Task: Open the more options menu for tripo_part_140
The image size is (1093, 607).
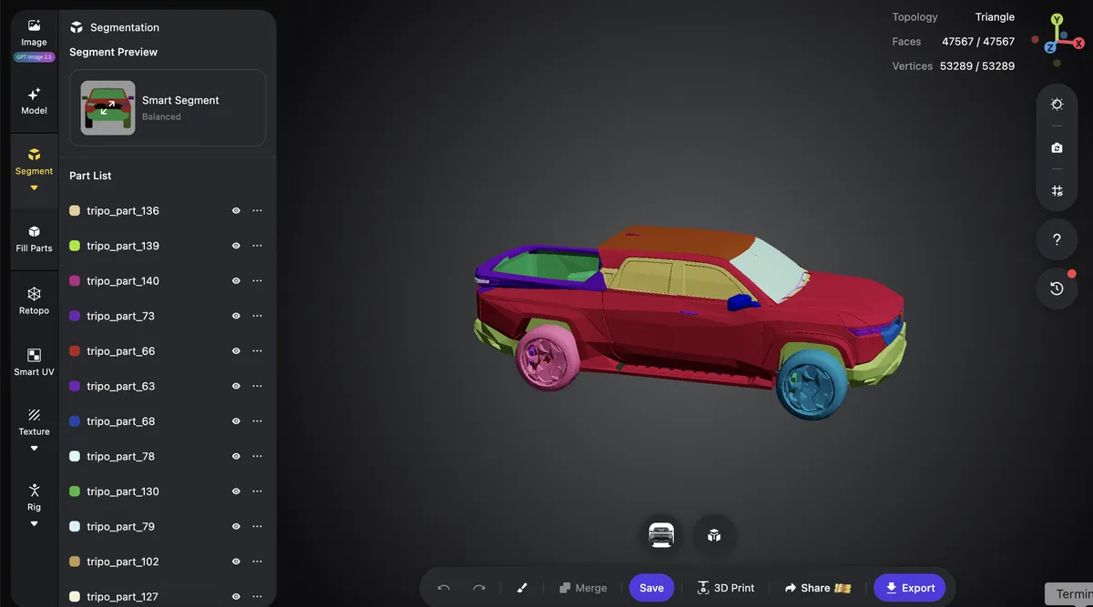Action: (257, 281)
